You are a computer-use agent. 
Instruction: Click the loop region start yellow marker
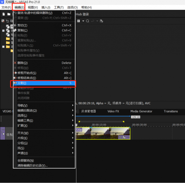pos(79,122)
